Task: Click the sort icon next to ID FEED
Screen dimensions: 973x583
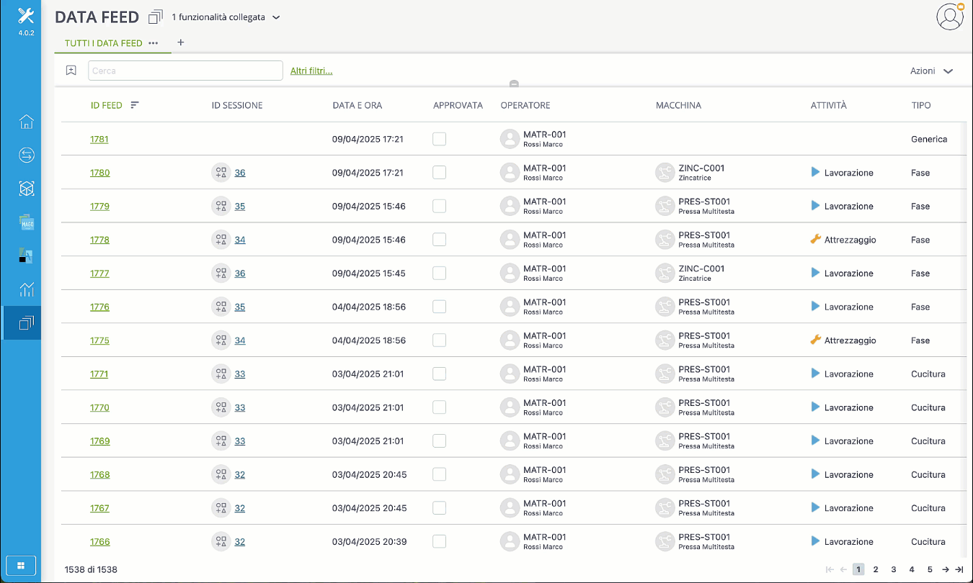Action: tap(135, 105)
